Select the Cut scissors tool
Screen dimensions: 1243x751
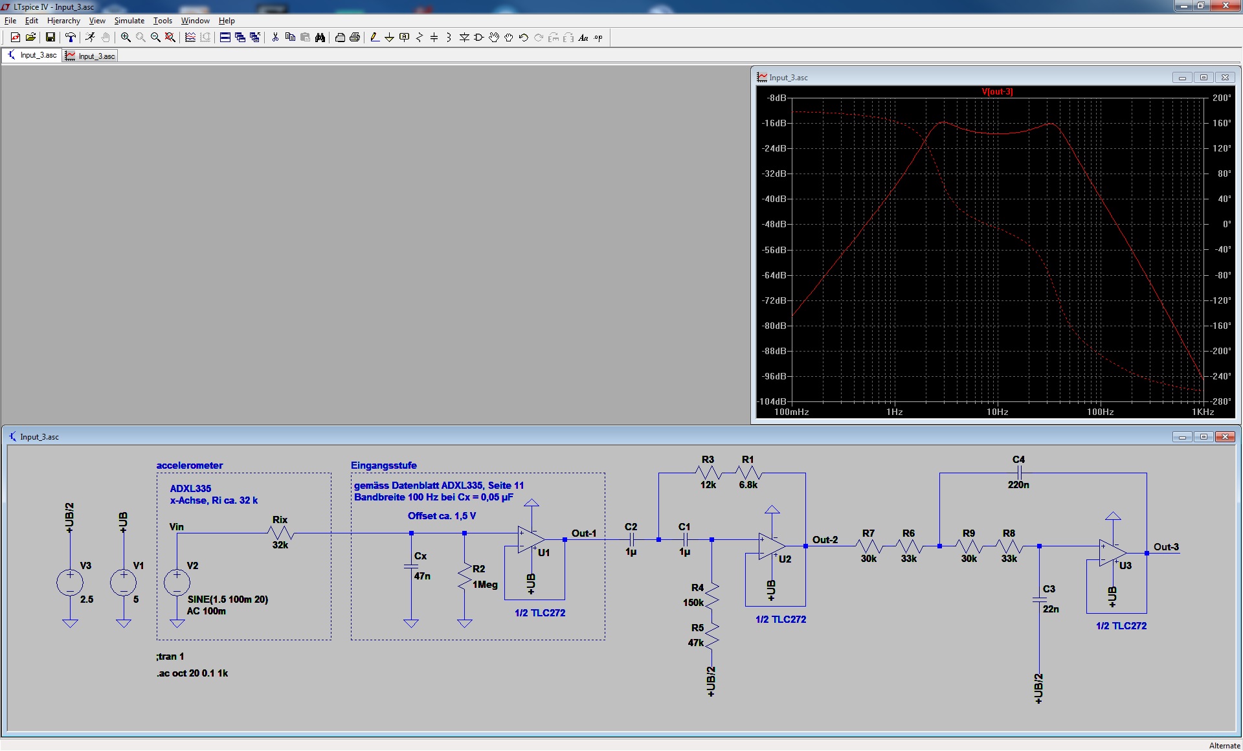click(275, 38)
